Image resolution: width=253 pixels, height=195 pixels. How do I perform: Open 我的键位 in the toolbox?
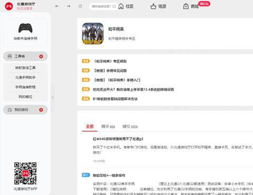click(x=25, y=96)
